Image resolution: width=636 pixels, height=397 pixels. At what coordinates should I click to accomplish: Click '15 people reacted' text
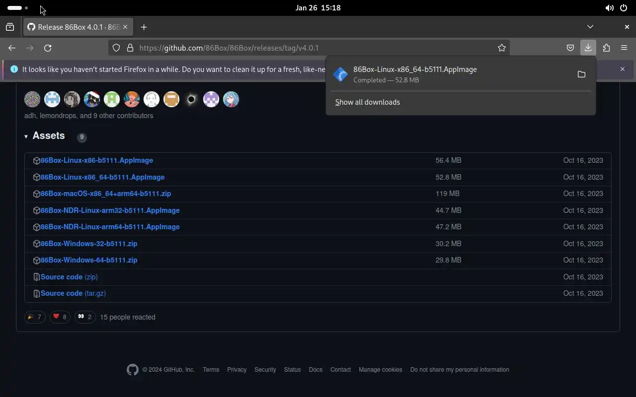click(128, 317)
